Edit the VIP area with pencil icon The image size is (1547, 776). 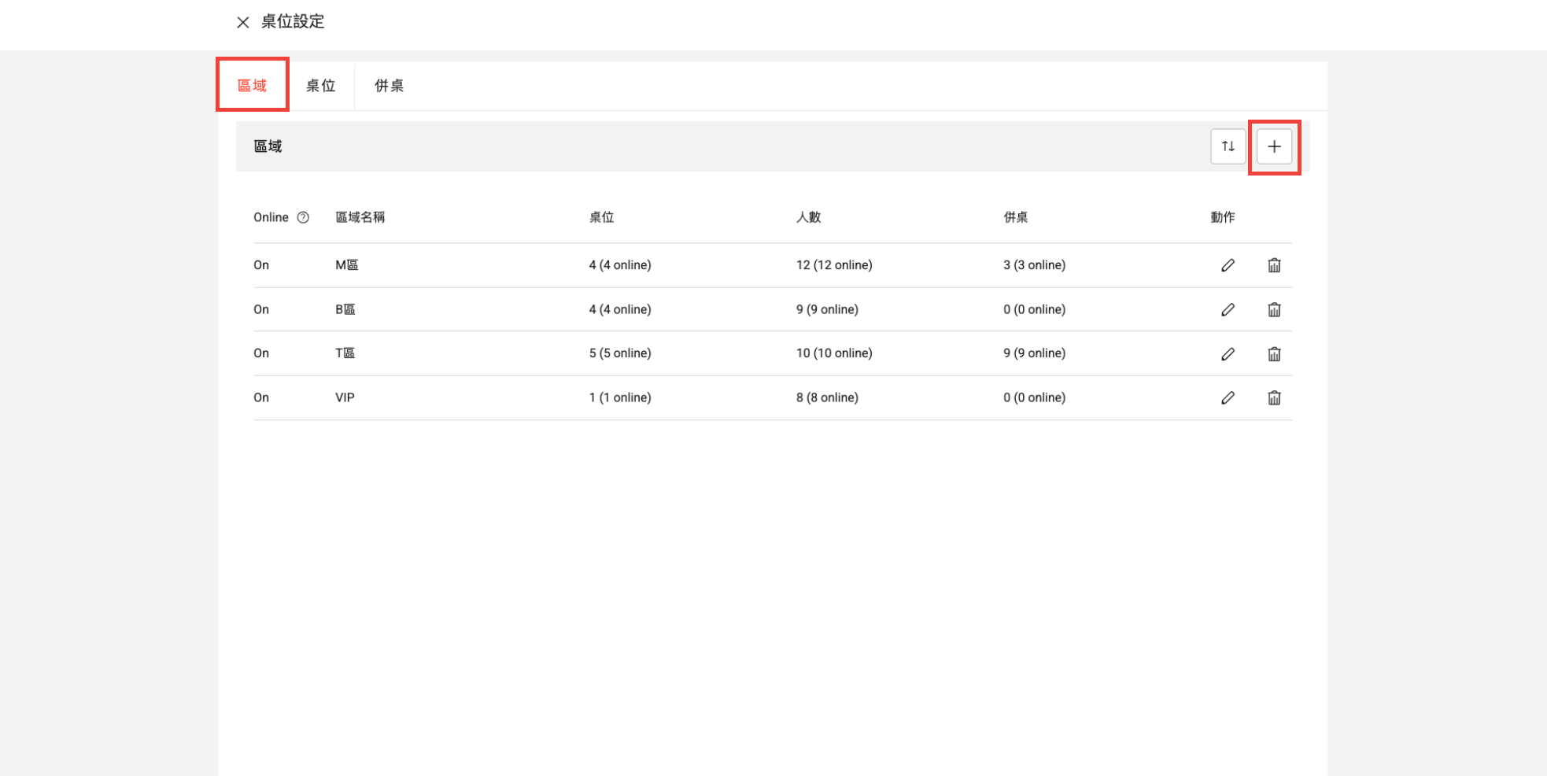point(1228,398)
